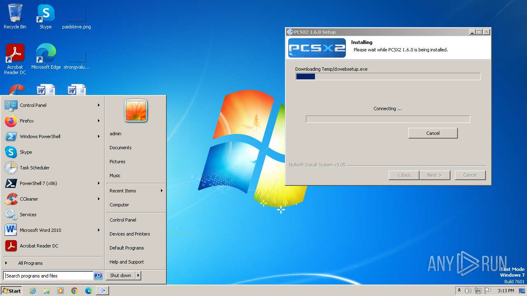The height and width of the screenshot is (296, 527).
Task: Click the PCSX2 Setup title bar icon
Action: coord(290,32)
